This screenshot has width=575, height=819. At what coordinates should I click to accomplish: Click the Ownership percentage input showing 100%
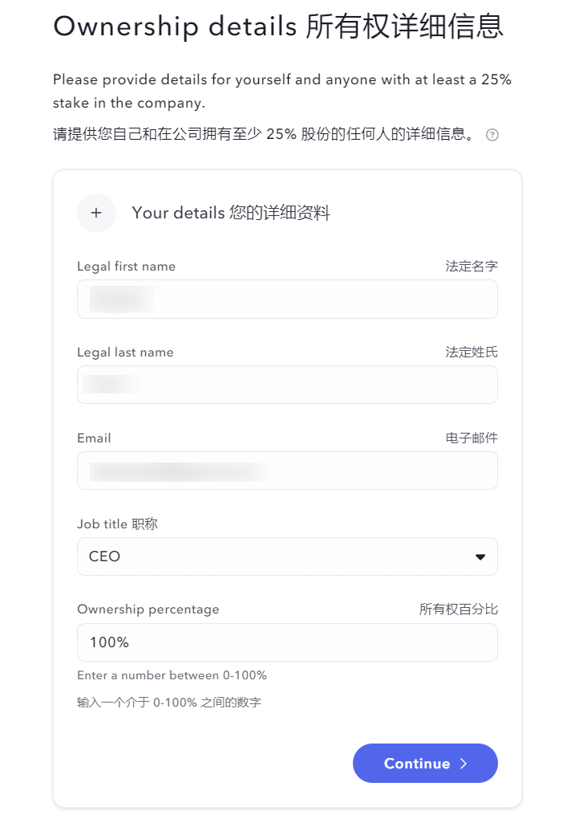click(286, 642)
